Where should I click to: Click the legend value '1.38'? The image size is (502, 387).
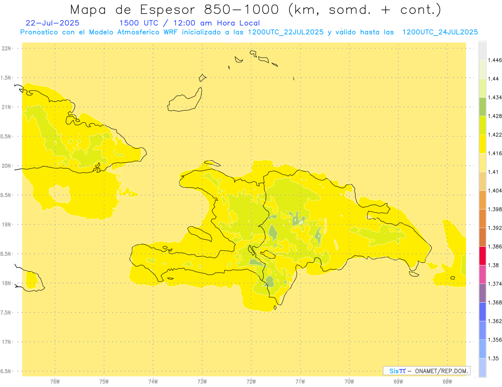(x=493, y=265)
